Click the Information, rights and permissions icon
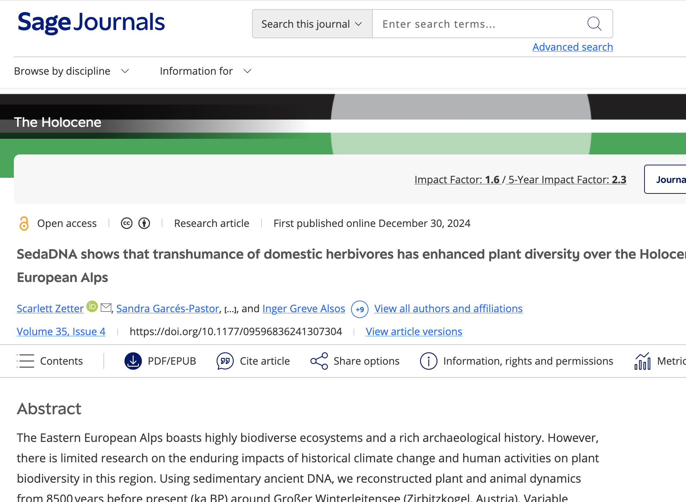Screen dimensions: 686x502 [x=429, y=361]
